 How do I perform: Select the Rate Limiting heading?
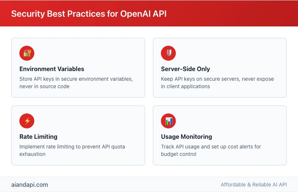[38, 137]
